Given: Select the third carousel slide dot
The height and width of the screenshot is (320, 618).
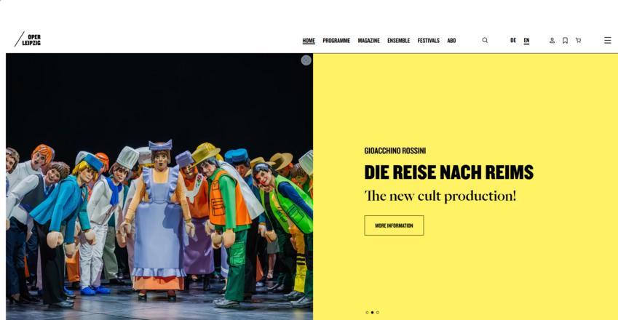Looking at the screenshot, I should [378, 313].
